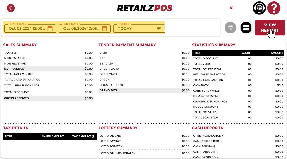Select the Grand Total row
This screenshot has height=159, width=287.
tap(144, 90)
